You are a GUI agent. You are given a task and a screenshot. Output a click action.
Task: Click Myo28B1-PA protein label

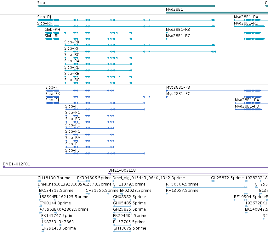point(247,100)
